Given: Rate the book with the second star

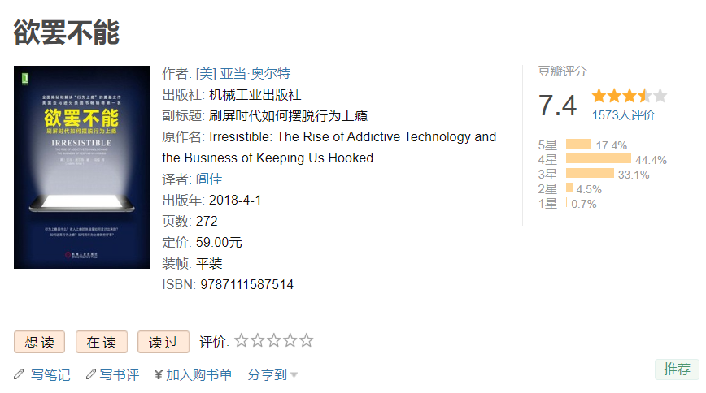Looking at the screenshot, I should (258, 340).
